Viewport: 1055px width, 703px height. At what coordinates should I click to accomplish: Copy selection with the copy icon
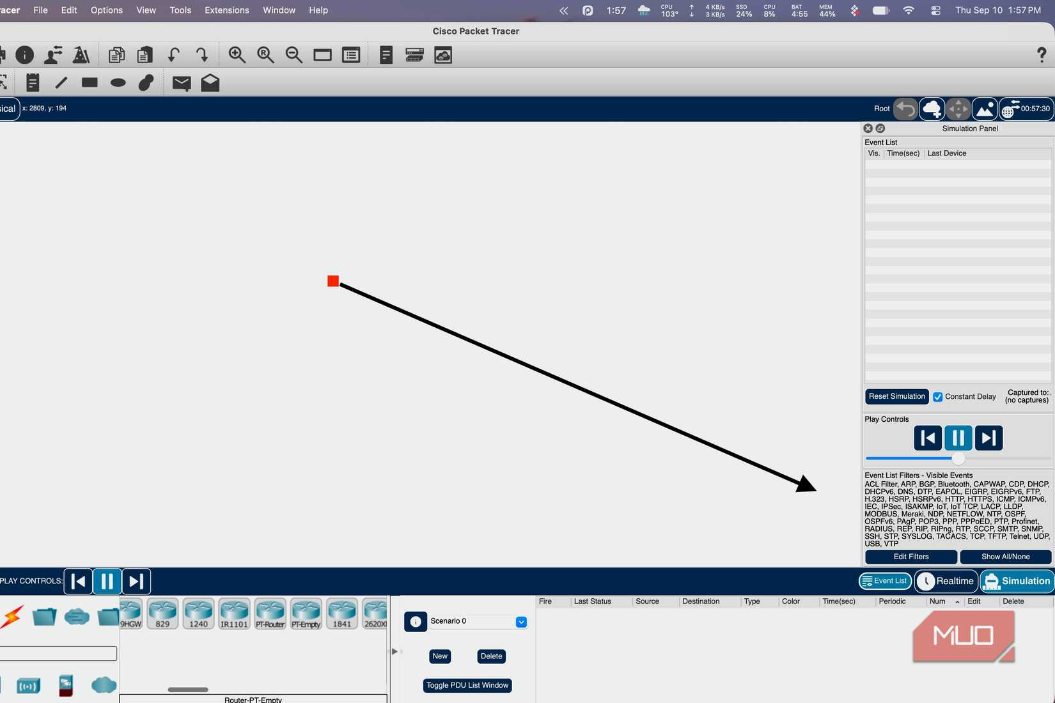pyautogui.click(x=116, y=55)
